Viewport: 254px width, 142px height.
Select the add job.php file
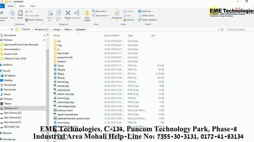tap(63, 90)
